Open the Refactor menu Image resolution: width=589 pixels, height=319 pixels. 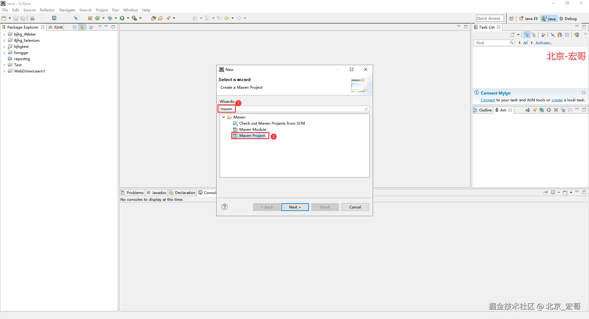(x=47, y=10)
